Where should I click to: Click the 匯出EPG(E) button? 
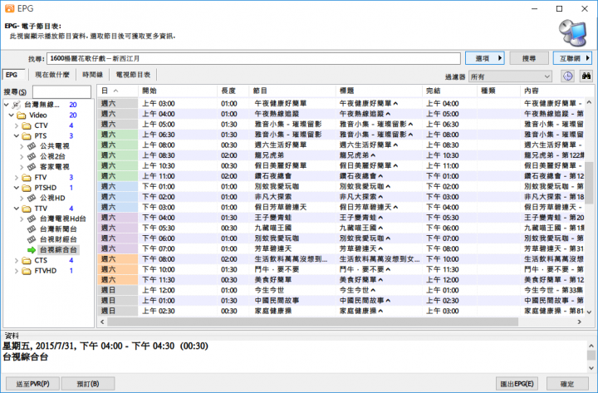tap(517, 384)
